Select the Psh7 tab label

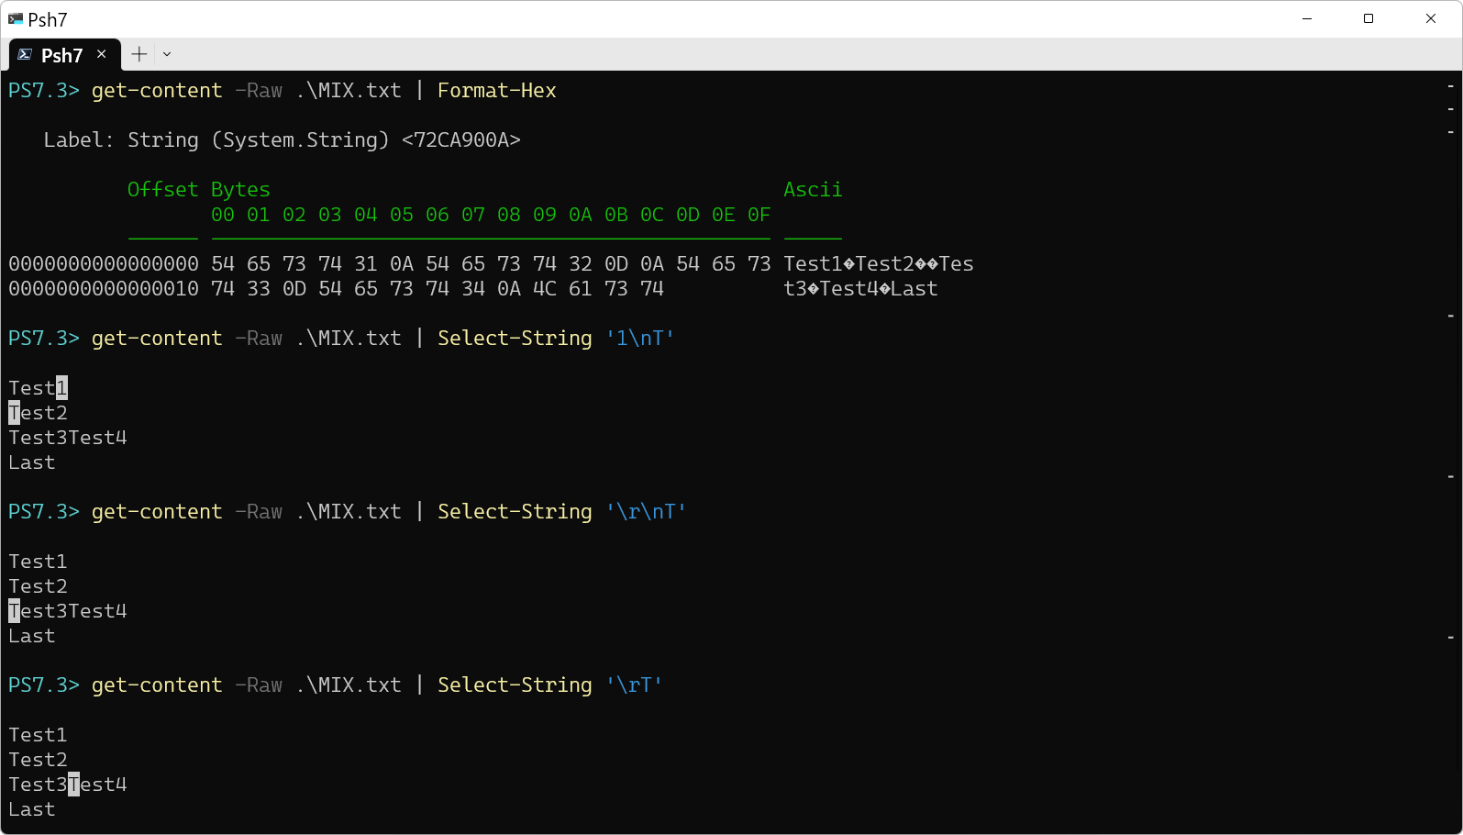click(61, 55)
